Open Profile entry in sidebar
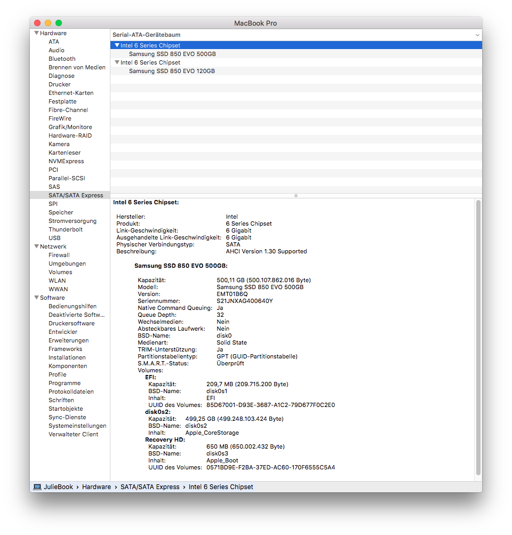This screenshot has width=512, height=535. (x=57, y=374)
